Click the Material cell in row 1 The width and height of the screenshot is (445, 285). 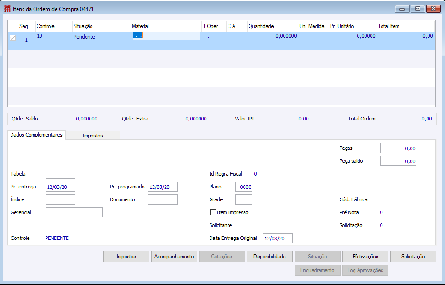(166, 36)
